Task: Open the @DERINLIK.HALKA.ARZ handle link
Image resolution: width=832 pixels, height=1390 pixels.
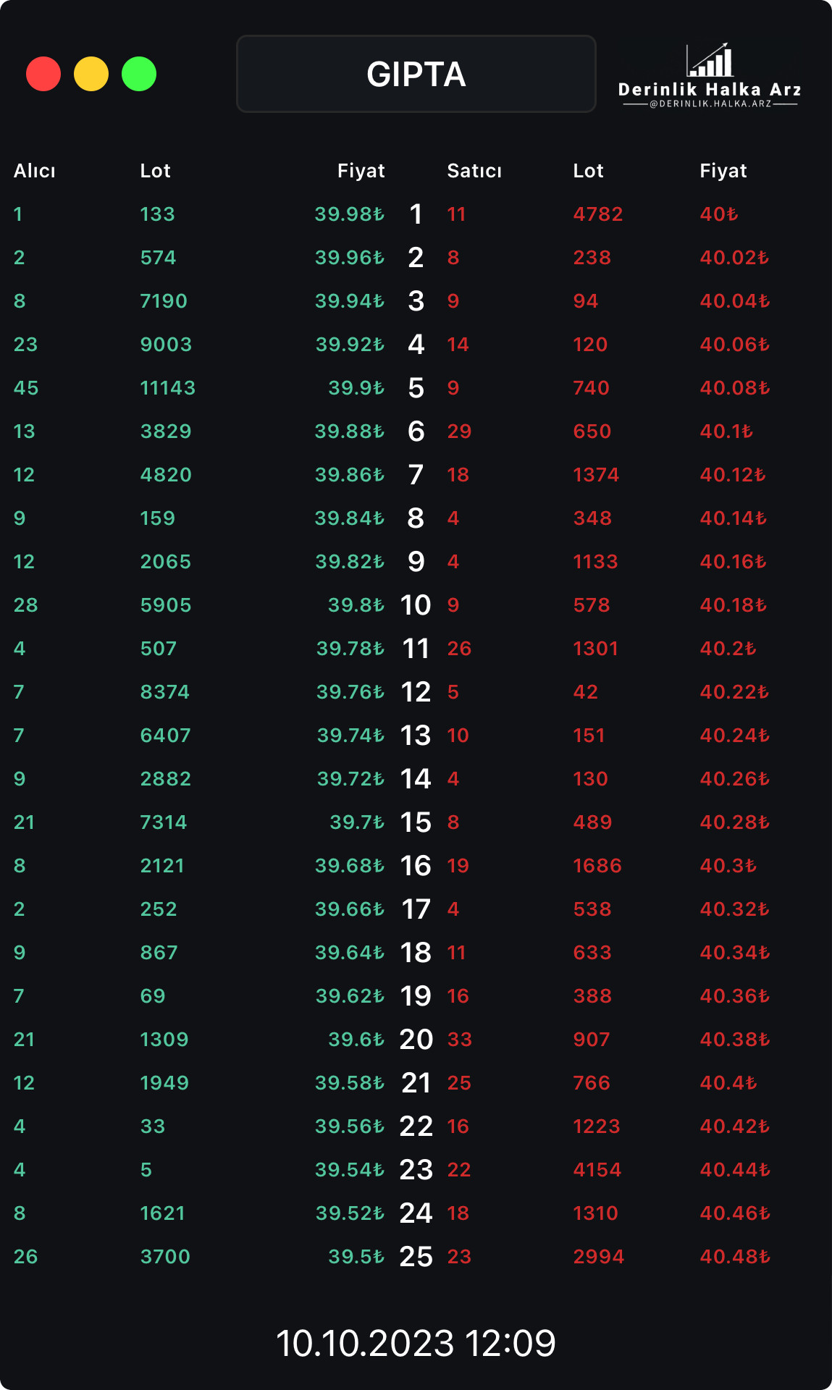Action: click(710, 104)
